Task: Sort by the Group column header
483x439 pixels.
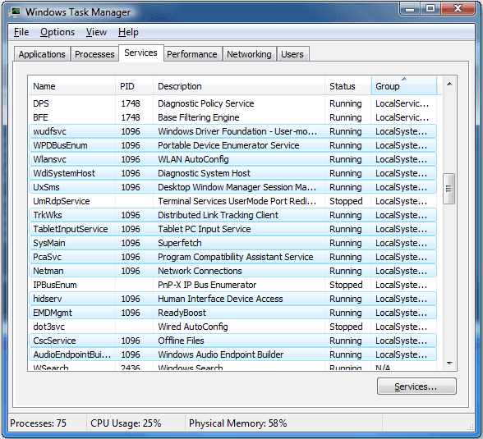Action: point(404,86)
